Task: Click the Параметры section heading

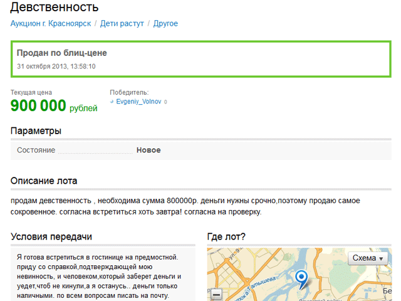Action: [x=36, y=131]
